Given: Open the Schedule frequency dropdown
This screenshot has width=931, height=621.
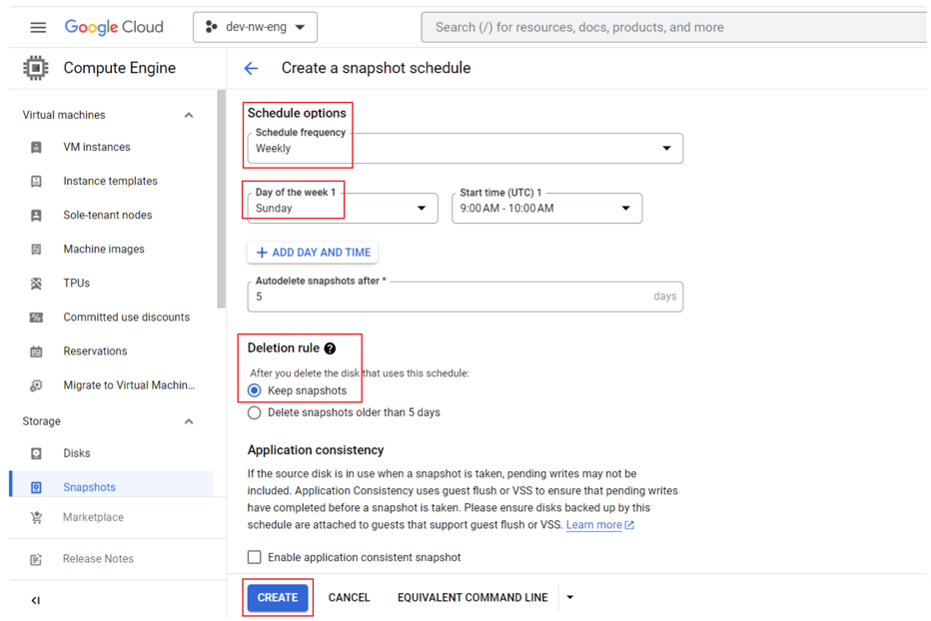Looking at the screenshot, I should pyautogui.click(x=465, y=149).
